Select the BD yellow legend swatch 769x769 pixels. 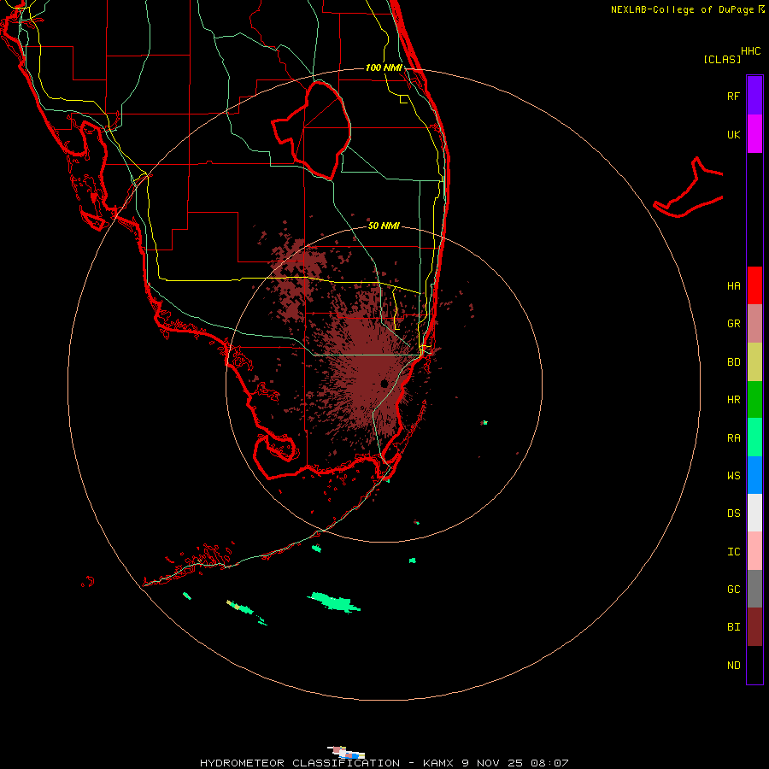754,362
